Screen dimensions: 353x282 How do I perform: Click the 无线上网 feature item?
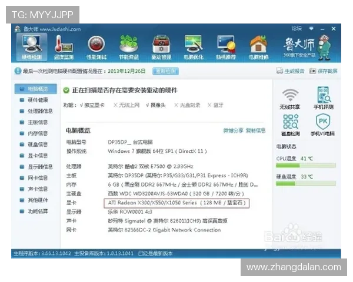click(126, 105)
